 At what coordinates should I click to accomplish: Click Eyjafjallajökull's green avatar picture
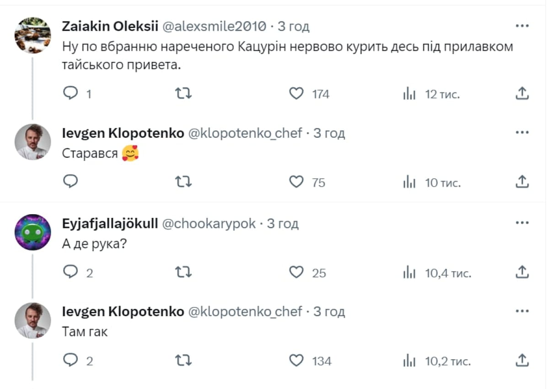click(x=32, y=232)
